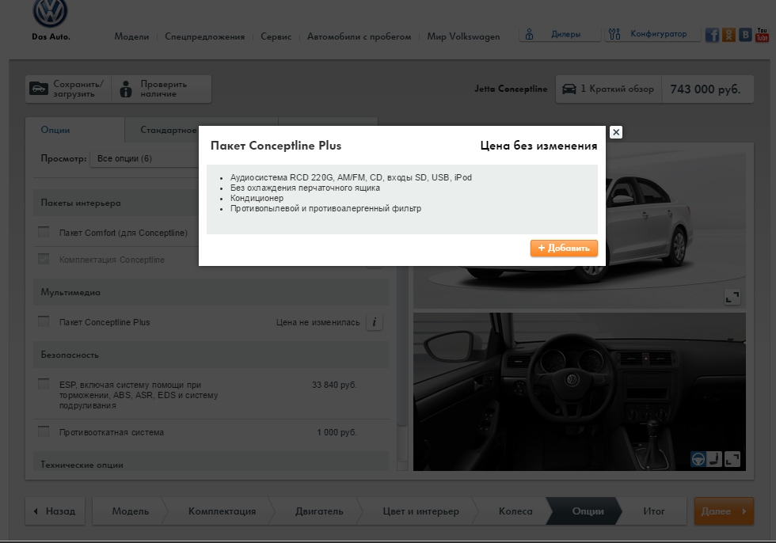Select the seat interior view icon
Viewport: 776px width, 543px height.
click(x=714, y=459)
